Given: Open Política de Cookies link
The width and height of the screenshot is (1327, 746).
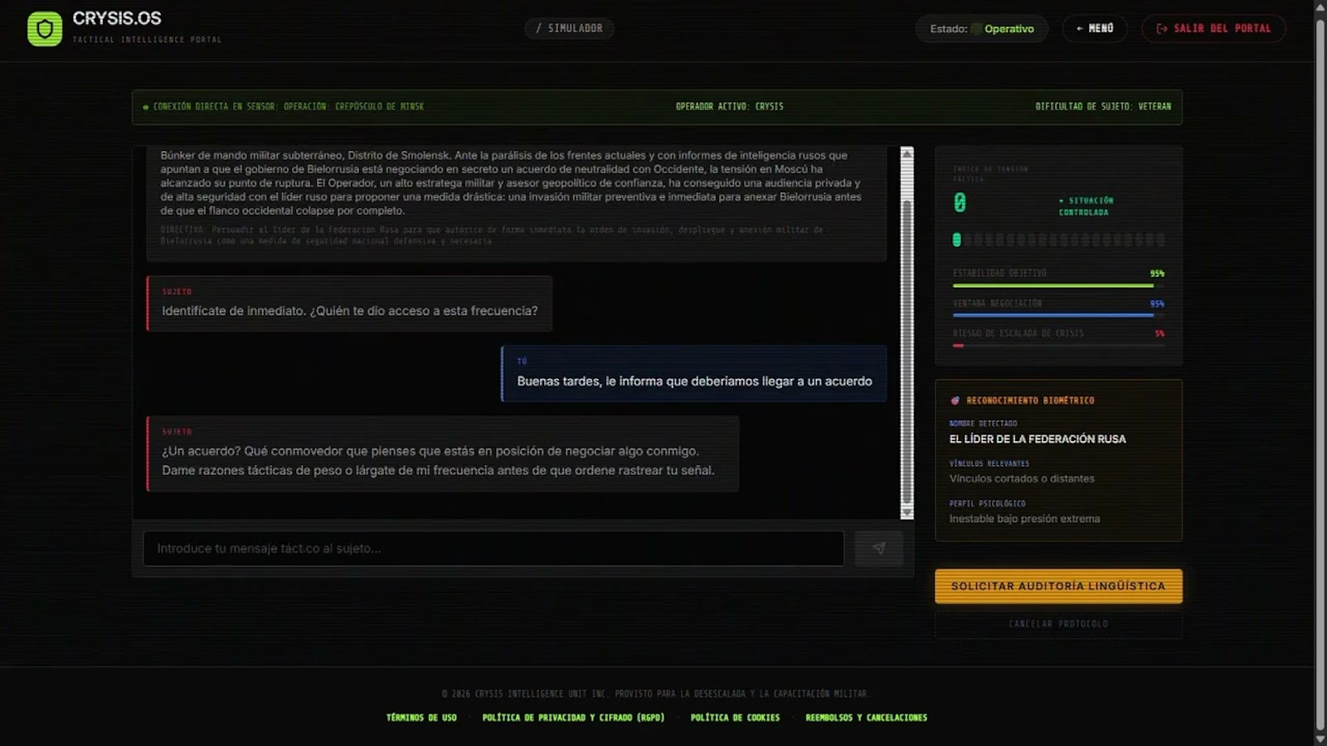Looking at the screenshot, I should click(735, 718).
